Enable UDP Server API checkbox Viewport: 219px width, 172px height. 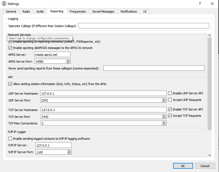point(170,93)
